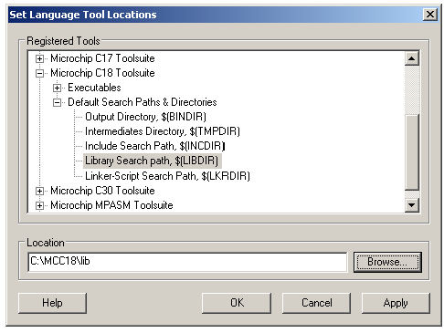Click the scroll up arrow in tools list

click(412, 58)
